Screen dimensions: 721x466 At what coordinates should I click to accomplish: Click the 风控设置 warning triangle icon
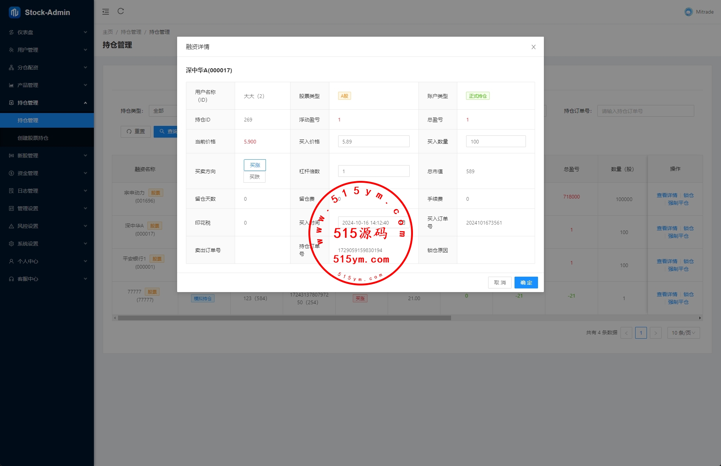11,226
